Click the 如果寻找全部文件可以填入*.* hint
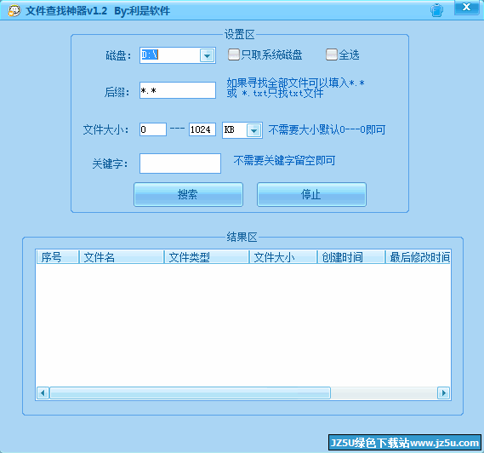 (296, 83)
